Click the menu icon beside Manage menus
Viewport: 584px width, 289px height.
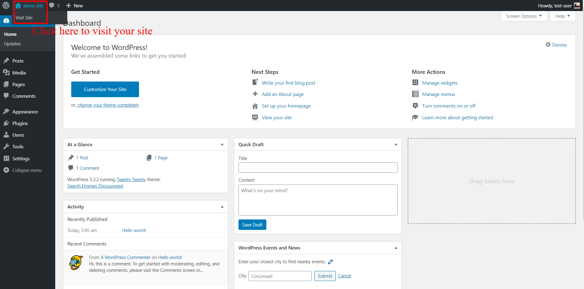(415, 94)
